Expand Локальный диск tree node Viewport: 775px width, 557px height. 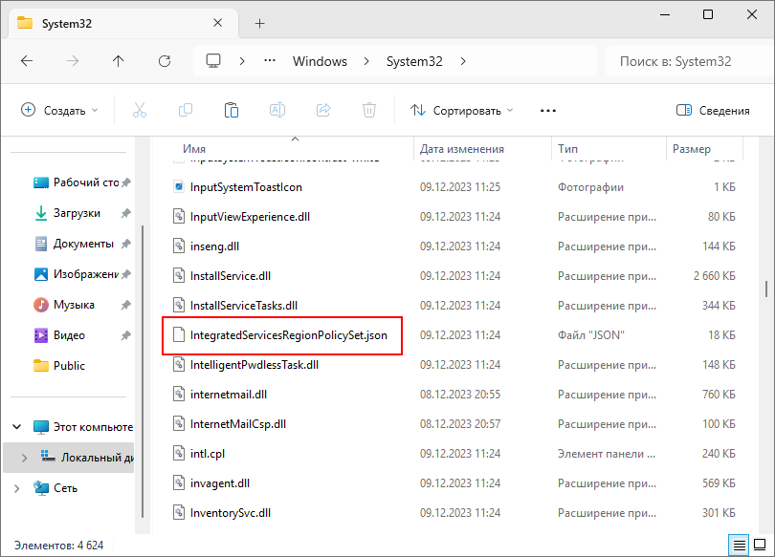point(24,458)
